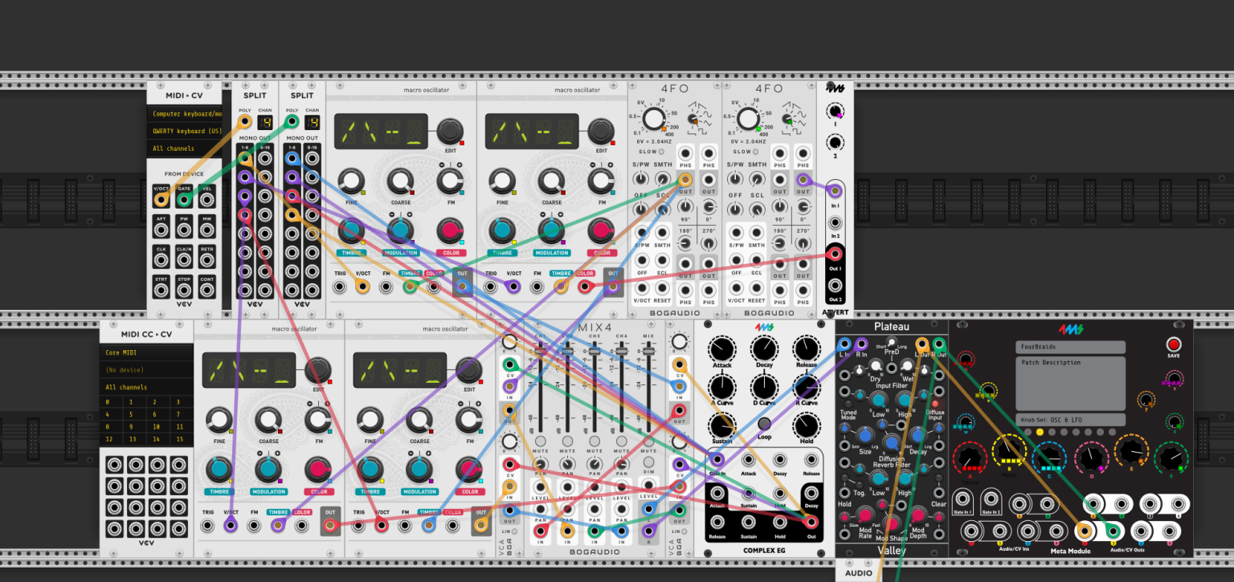Click the Hold knob on Complex EG

(x=807, y=425)
